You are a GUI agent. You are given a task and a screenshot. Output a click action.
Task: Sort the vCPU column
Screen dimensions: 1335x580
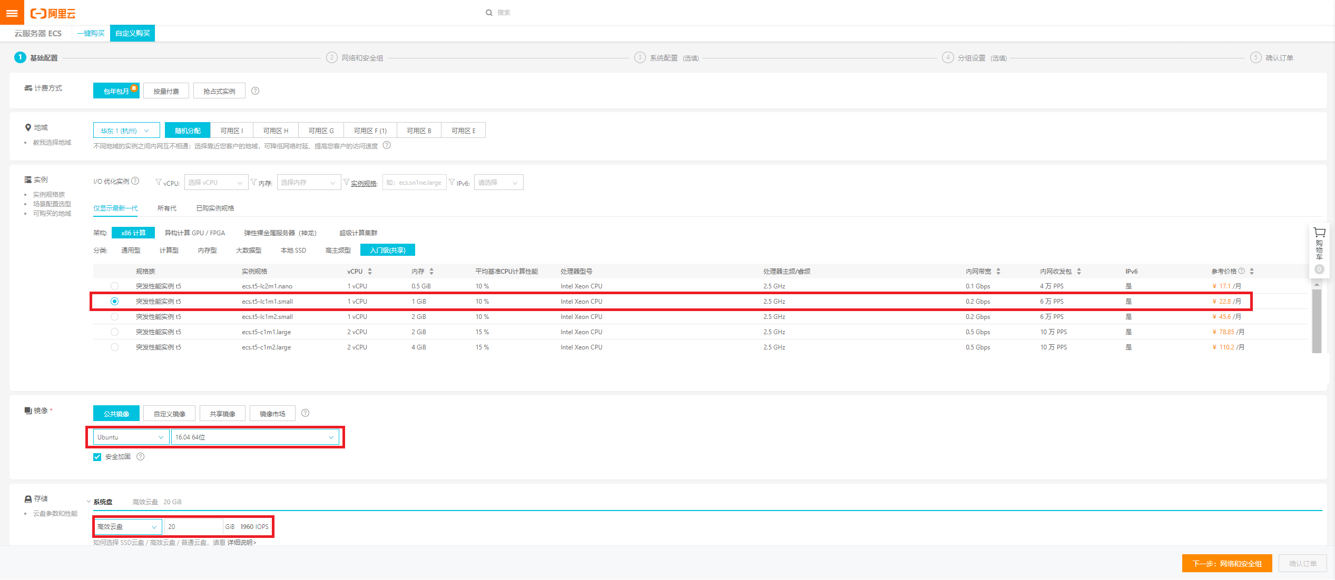(370, 272)
